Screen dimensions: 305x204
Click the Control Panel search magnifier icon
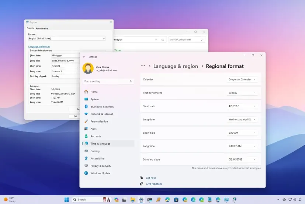coord(202,40)
